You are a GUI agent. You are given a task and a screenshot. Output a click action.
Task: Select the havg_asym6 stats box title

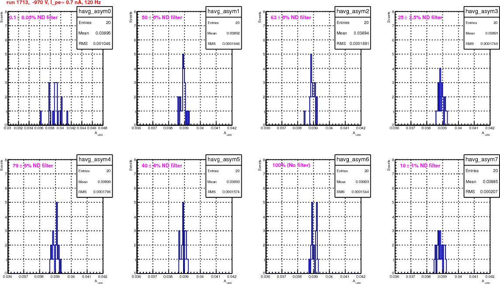coord(353,159)
